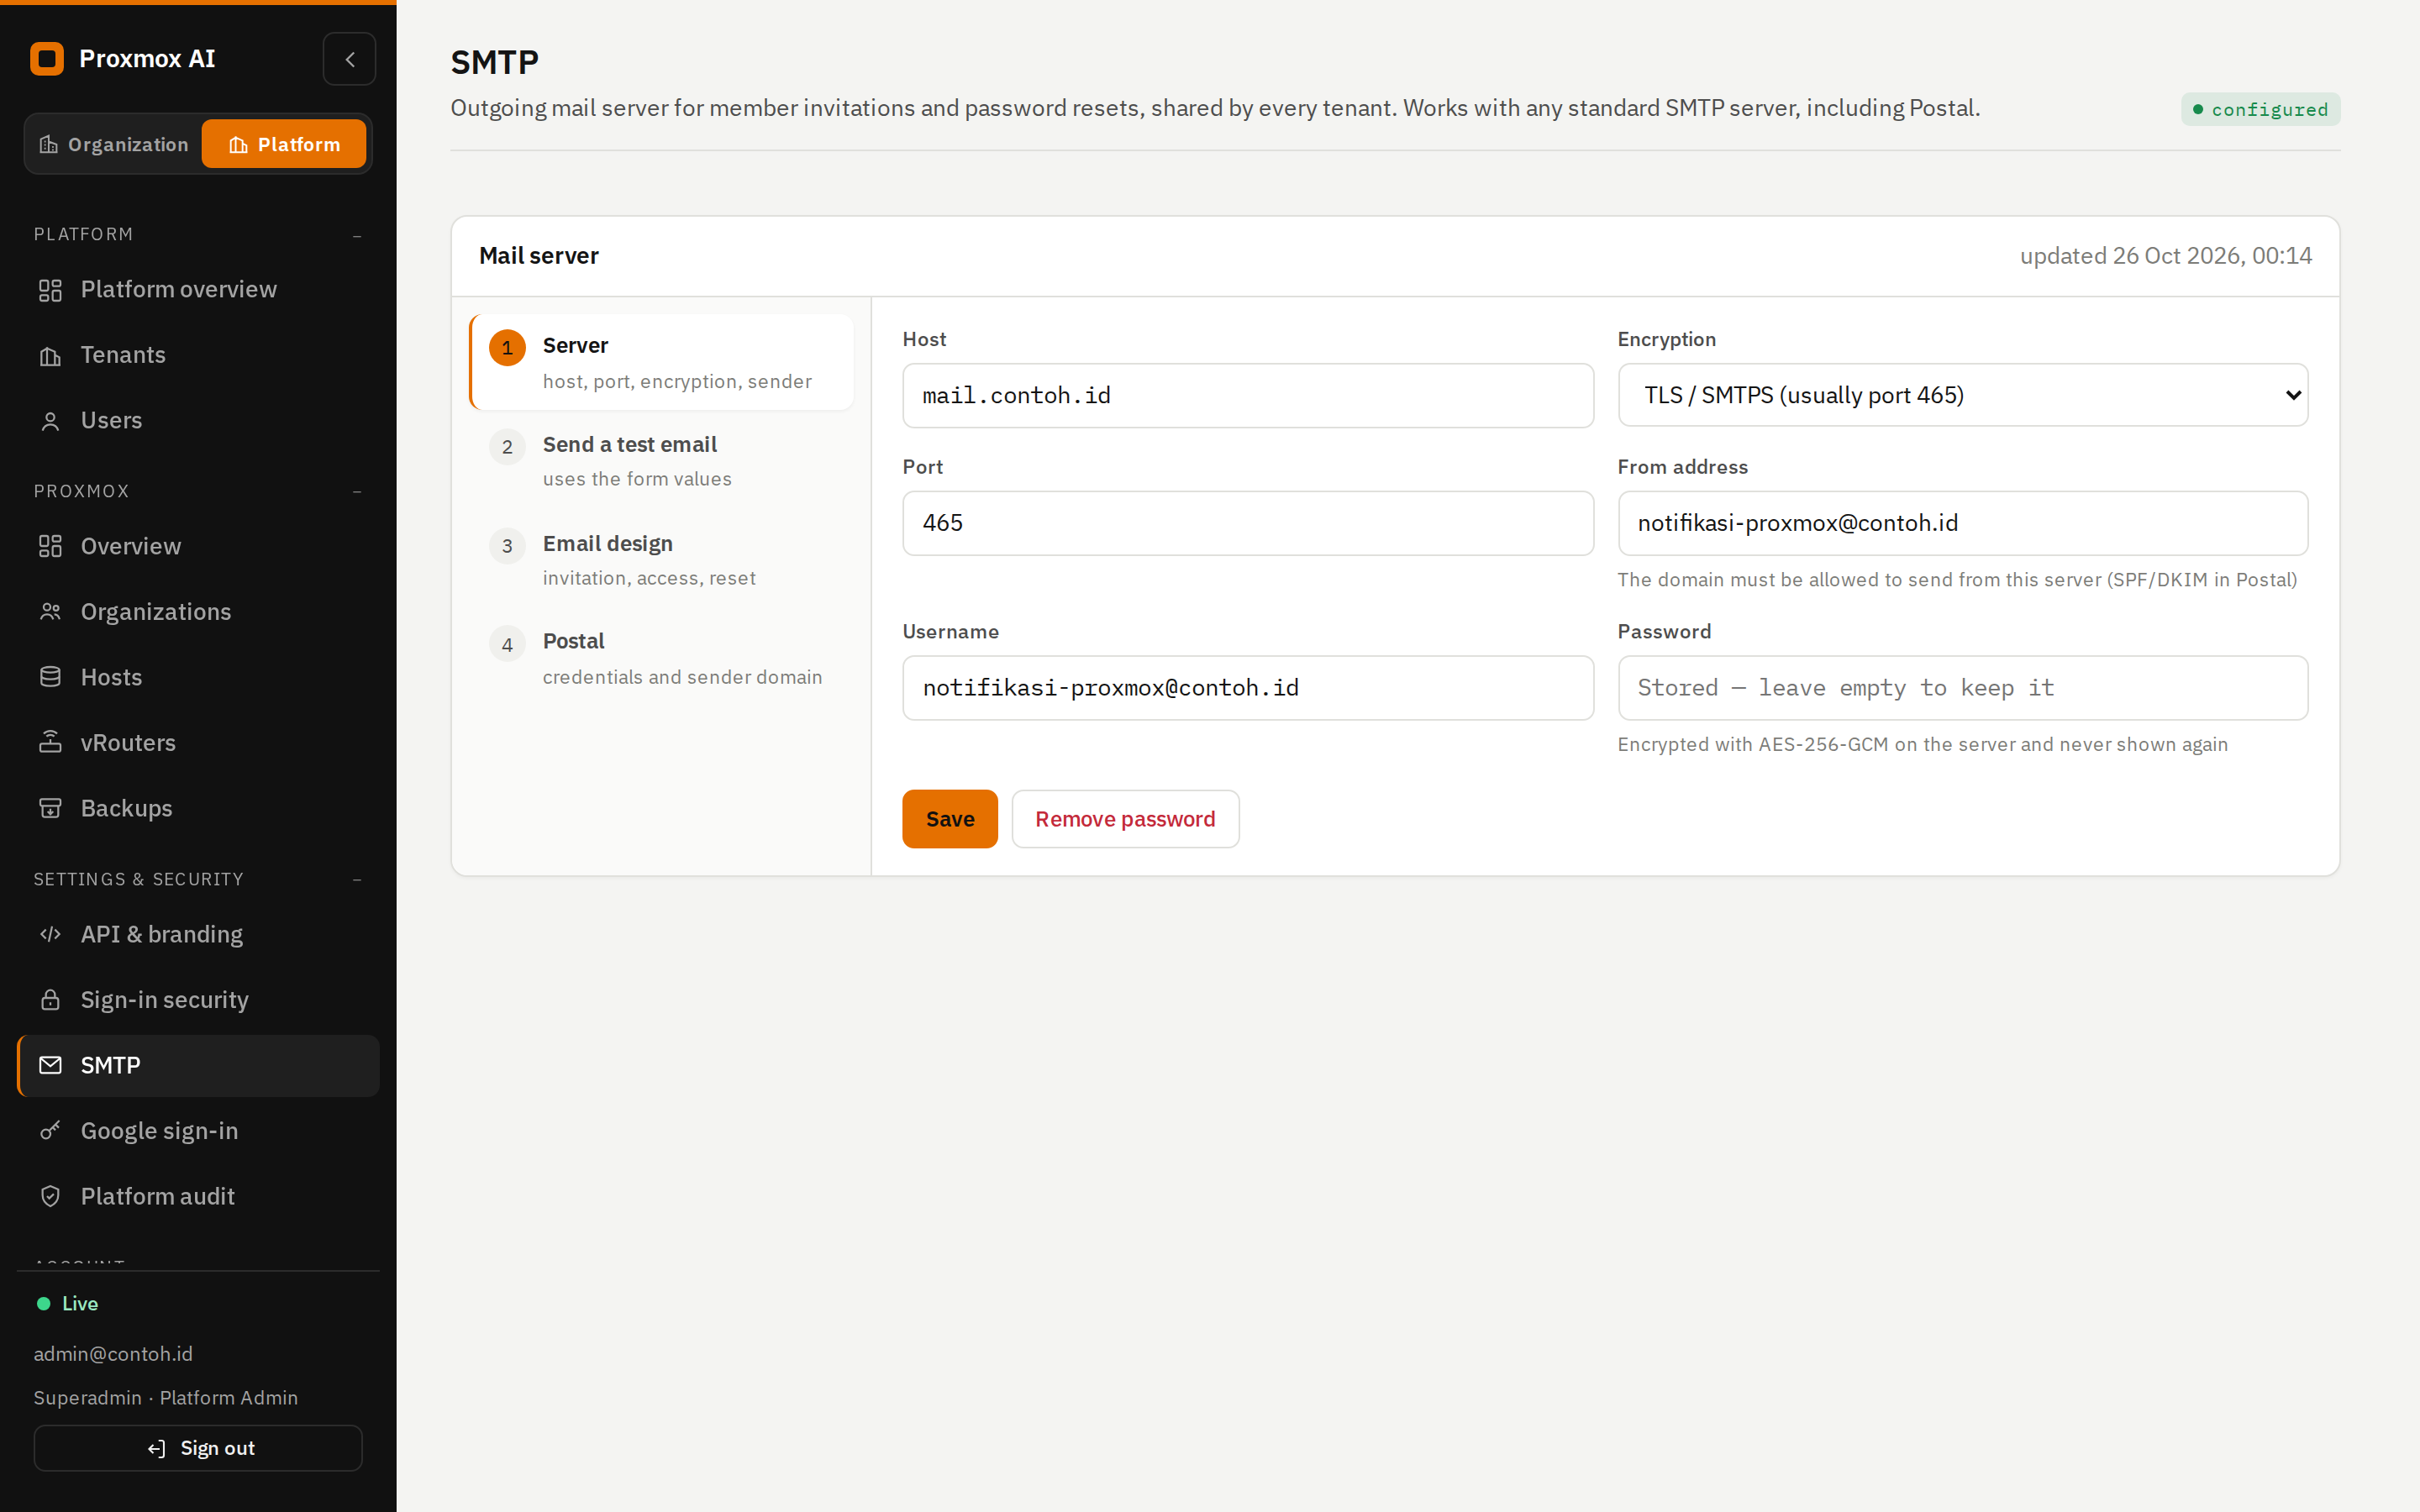Image resolution: width=2420 pixels, height=1512 pixels.
Task: Click the Google sign-in key icon
Action: point(50,1131)
